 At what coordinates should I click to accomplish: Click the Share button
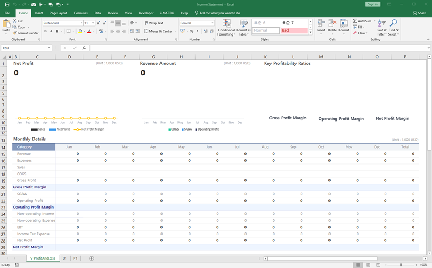click(419, 13)
